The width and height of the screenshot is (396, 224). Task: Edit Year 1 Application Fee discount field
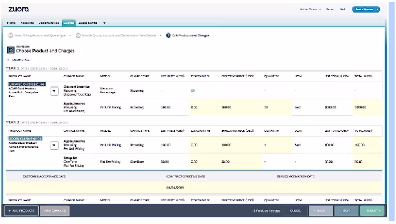click(x=203, y=107)
